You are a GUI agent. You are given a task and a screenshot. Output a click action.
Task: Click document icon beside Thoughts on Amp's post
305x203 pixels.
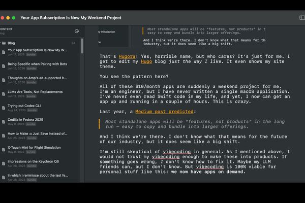coord(4,80)
